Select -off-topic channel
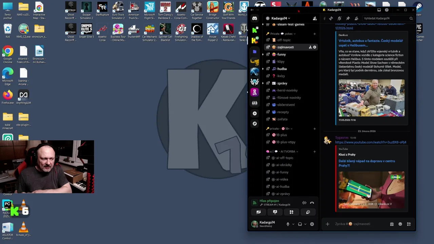The width and height of the screenshot is (434, 244). click(x=291, y=40)
